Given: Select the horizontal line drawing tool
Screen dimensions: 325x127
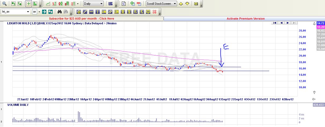Looking at the screenshot, I should 91,12.
